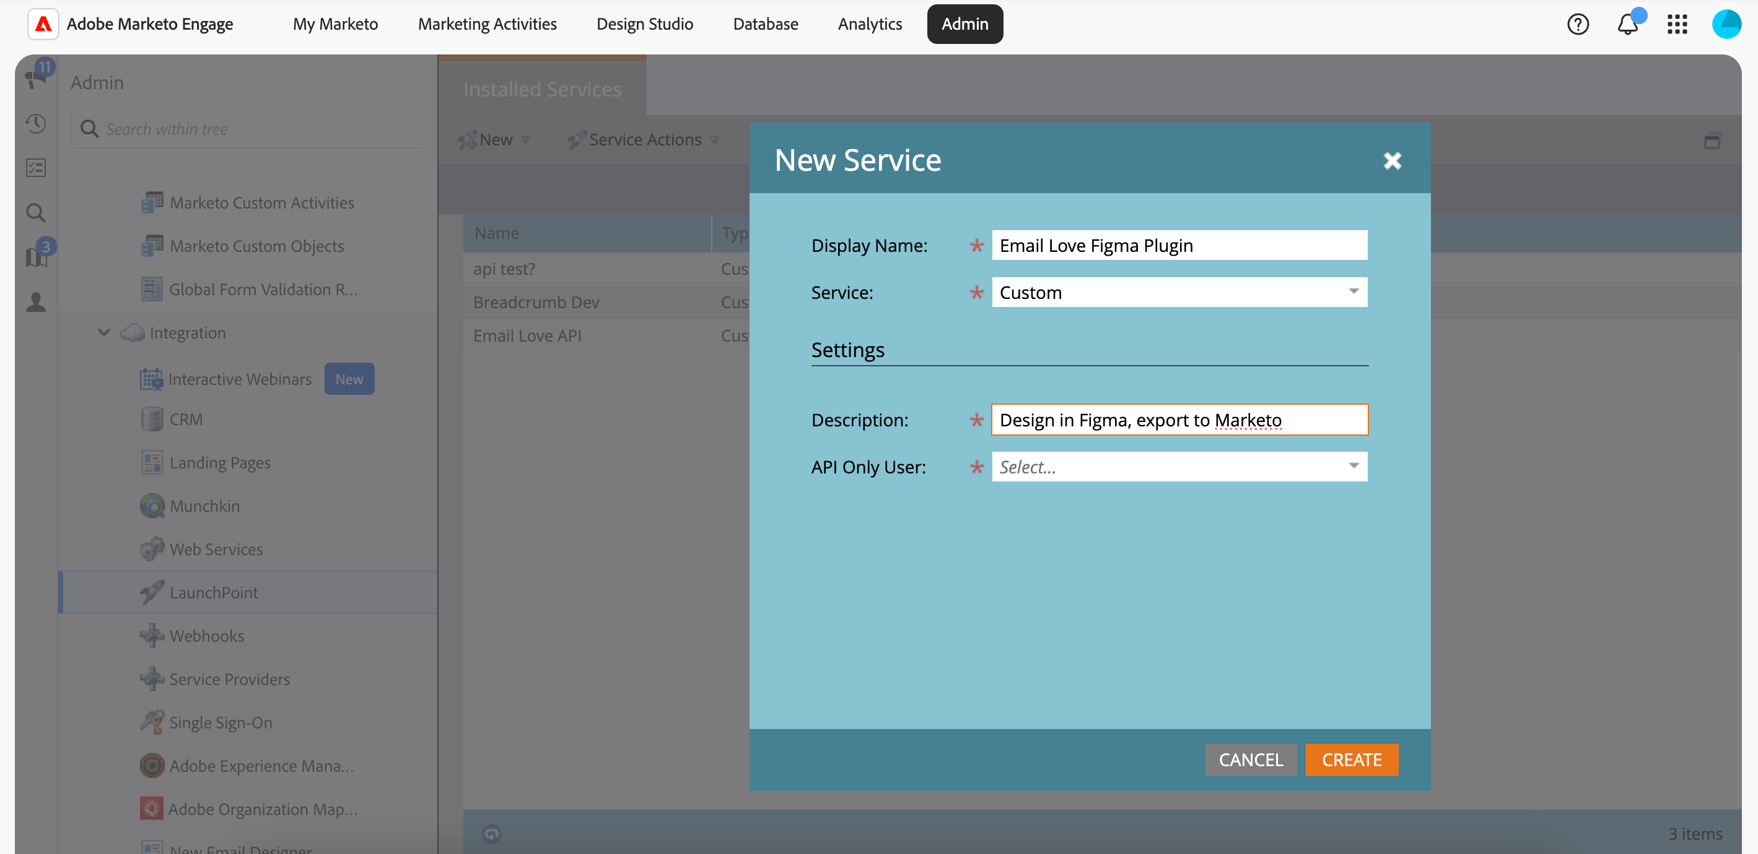1758x854 pixels.
Task: Click the Web Services gears icon
Action: [152, 549]
